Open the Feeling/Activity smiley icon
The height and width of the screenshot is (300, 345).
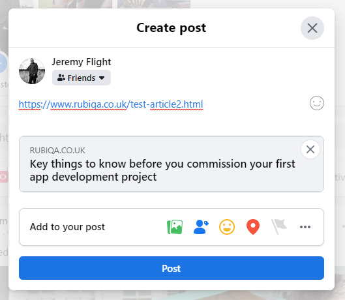coord(227,227)
